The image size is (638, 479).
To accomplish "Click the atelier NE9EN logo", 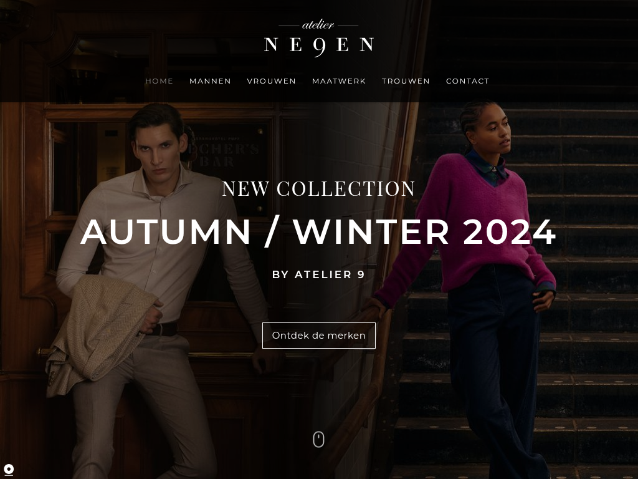I will (x=318, y=38).
